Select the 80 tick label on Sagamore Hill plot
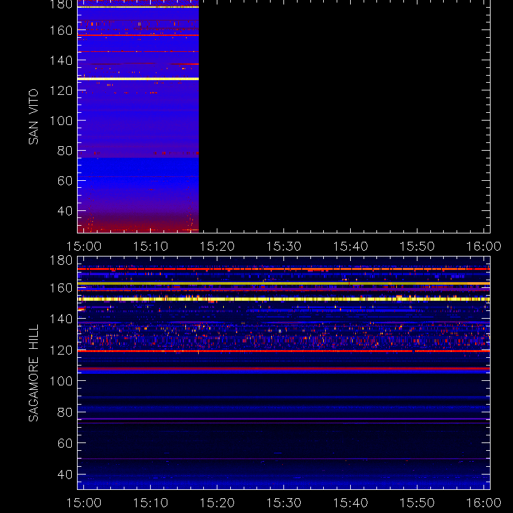The height and width of the screenshot is (513, 513). [x=65, y=412]
